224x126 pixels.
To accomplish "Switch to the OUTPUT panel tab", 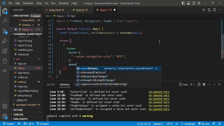I will point(51,85).
